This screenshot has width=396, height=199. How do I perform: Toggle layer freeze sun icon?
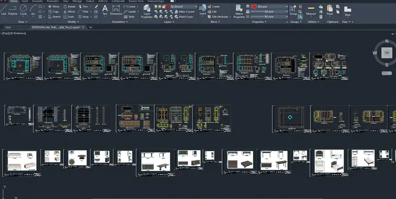pos(160,7)
